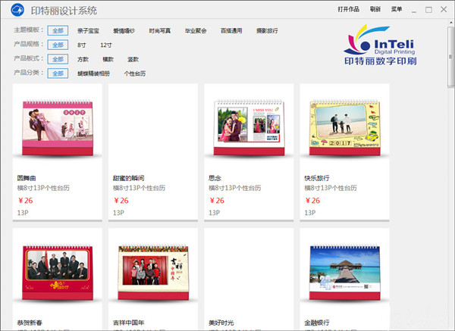This screenshot has width=455, height=331.
Task: Open the 圆舞曲 calendar thumbnail
Action: [58, 128]
